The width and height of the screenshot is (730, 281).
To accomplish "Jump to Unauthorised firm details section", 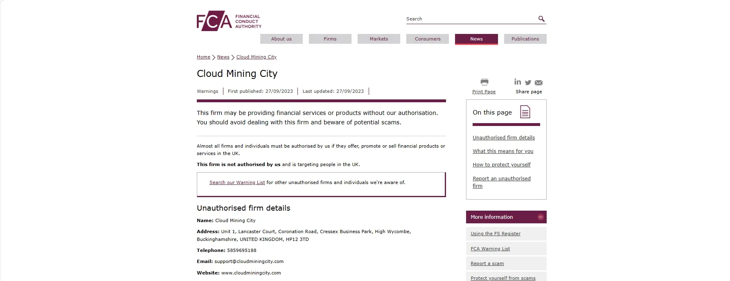I will tap(504, 138).
